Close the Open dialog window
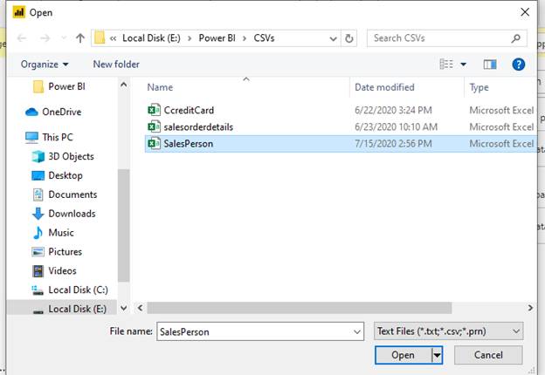The image size is (545, 375). pyautogui.click(x=525, y=12)
